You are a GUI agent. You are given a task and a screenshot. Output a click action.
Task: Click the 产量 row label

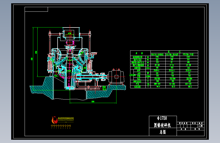[137, 84]
